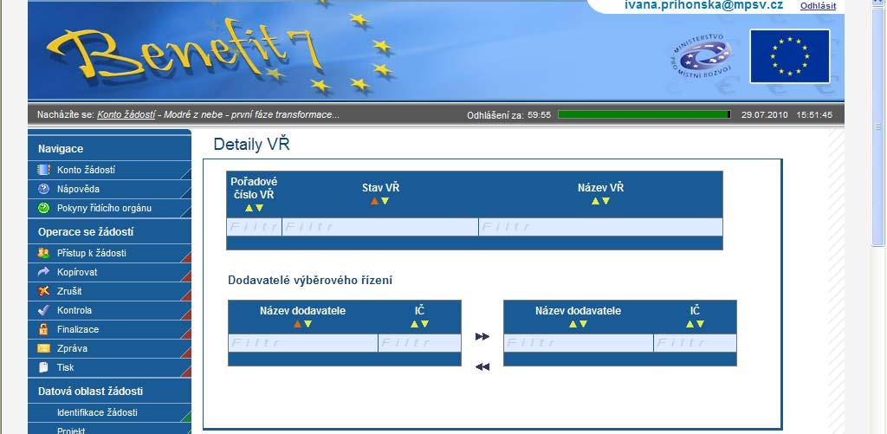
Task: Sort right table Název dodavatele ascending
Action: click(x=573, y=324)
